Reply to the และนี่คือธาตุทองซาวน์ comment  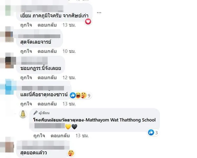pos(47,104)
